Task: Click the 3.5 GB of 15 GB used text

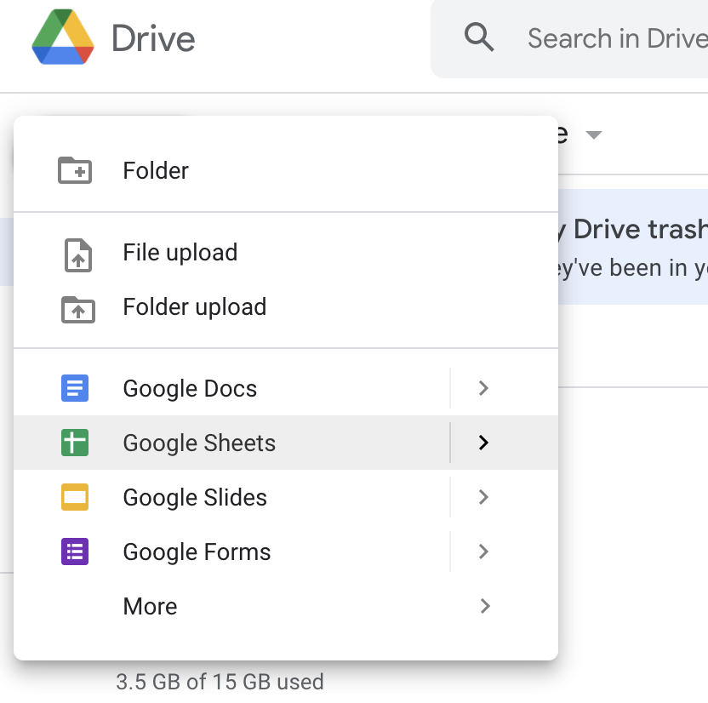Action: [x=220, y=682]
